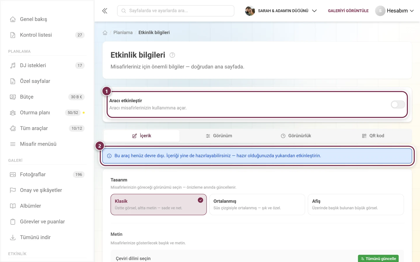Enable the Aracı etkinleştir toggle
Screen dimensions: 420x262
398,105
